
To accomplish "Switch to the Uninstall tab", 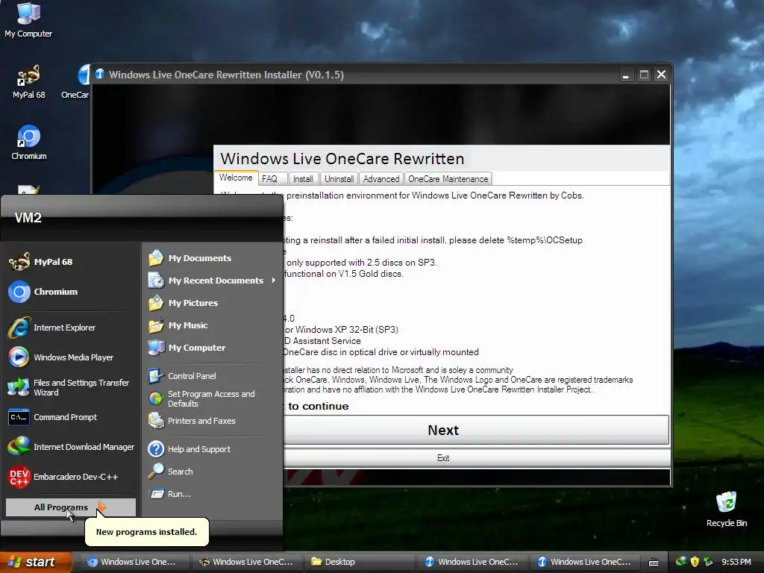I will click(339, 179).
